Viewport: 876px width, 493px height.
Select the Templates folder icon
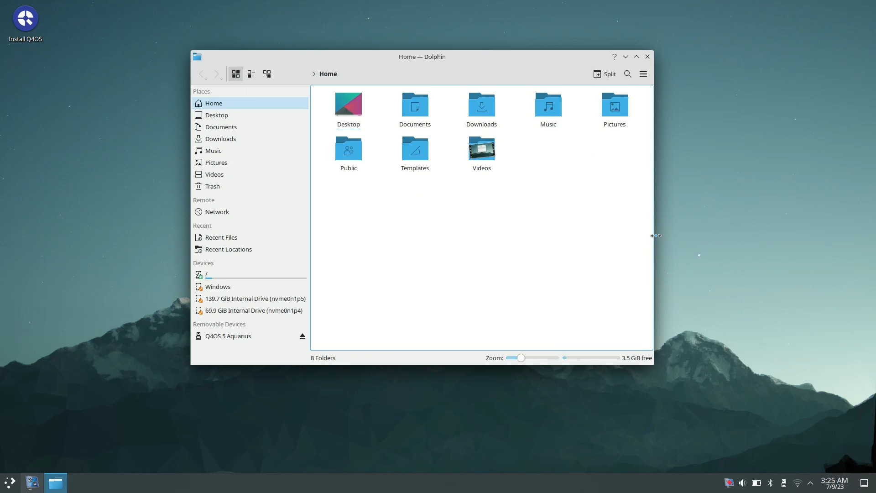pos(415,148)
